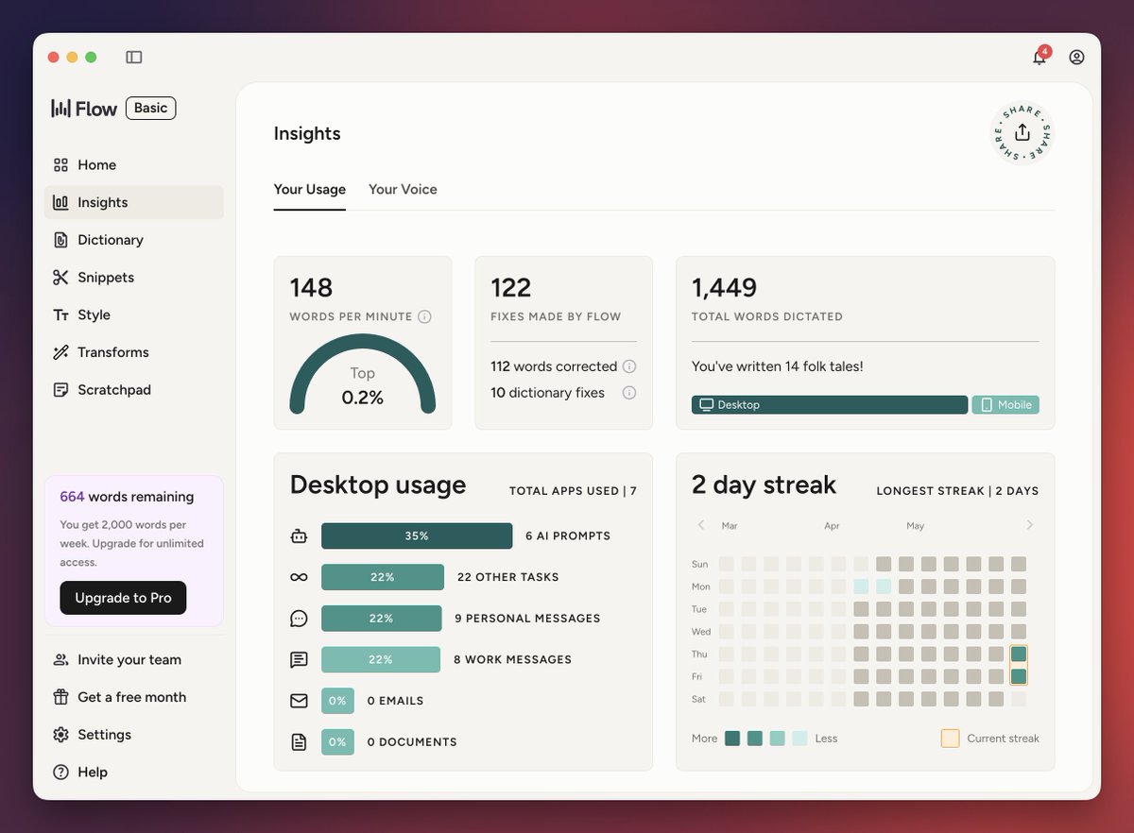
Task: Toggle the sidebar panel icon
Action: 134,58
